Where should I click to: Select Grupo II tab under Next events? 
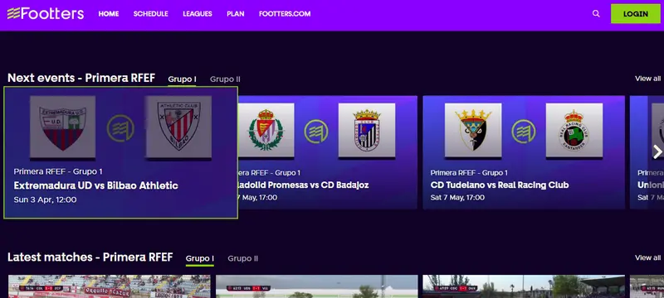(x=225, y=79)
